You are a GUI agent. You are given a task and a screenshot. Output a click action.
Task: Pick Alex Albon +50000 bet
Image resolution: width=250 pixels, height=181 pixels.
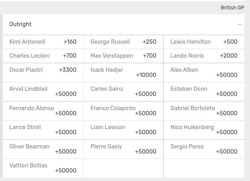[204, 73]
